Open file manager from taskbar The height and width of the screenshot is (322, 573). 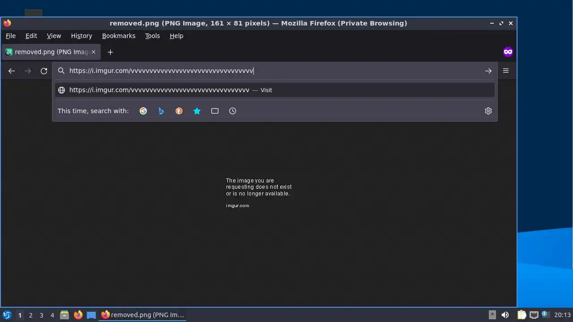pyautogui.click(x=64, y=315)
